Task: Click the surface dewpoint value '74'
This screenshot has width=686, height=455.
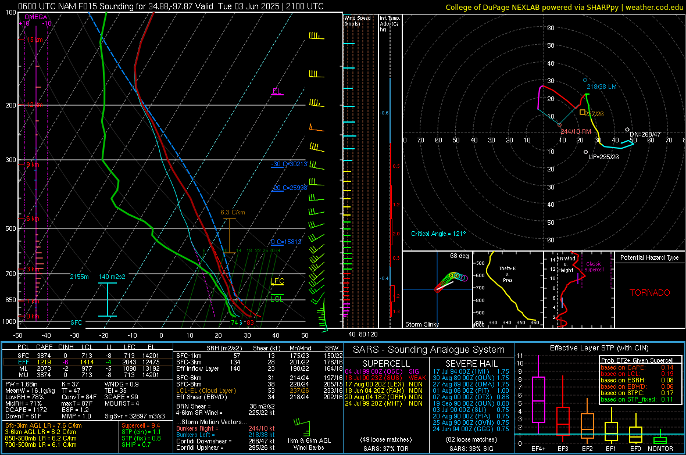Action: tap(235, 323)
